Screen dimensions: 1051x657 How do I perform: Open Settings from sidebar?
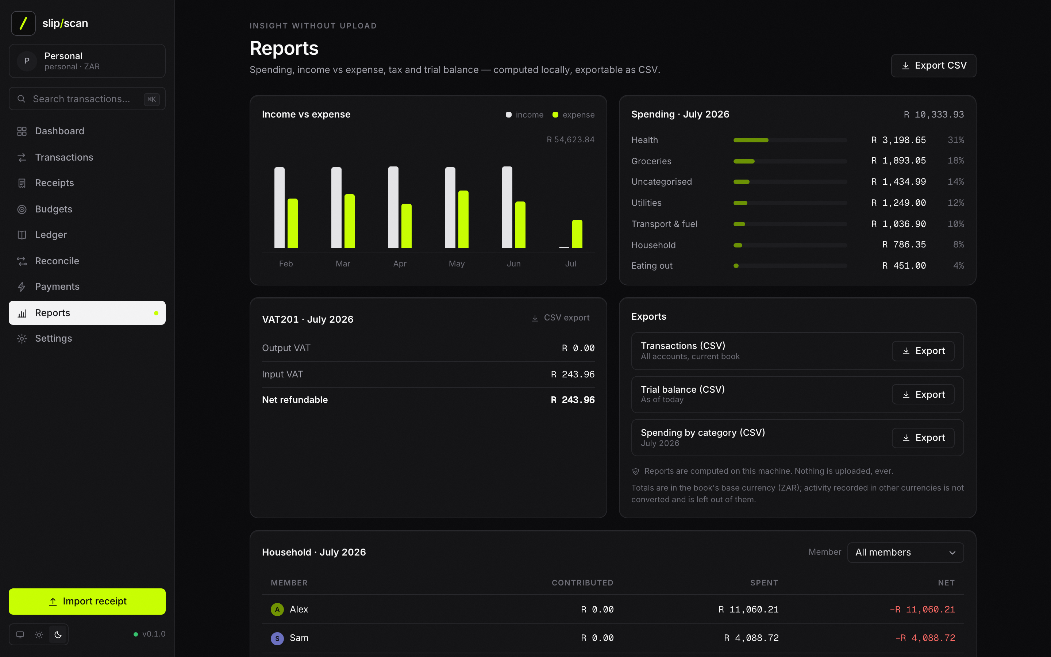(87, 338)
